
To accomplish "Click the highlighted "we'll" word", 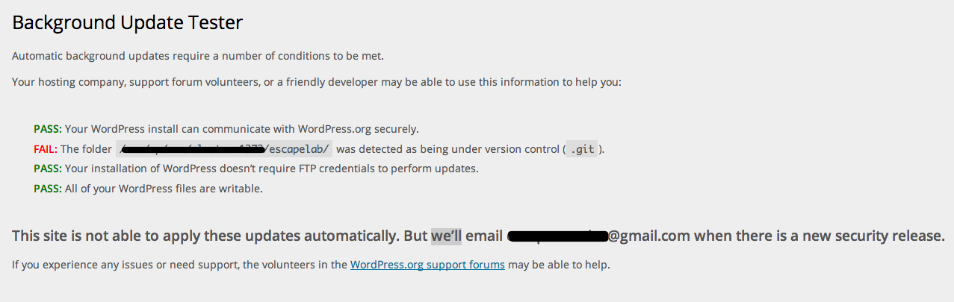I will pyautogui.click(x=446, y=236).
